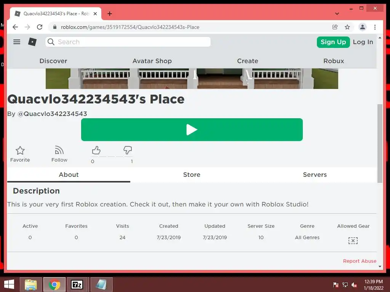Click the Report Abuse link

pos(360,261)
